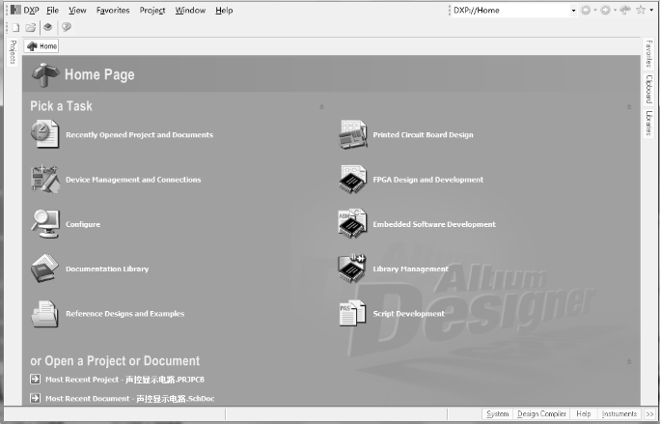Open Most Recent Document SchDoc link
This screenshot has height=424, width=660.
click(x=130, y=398)
